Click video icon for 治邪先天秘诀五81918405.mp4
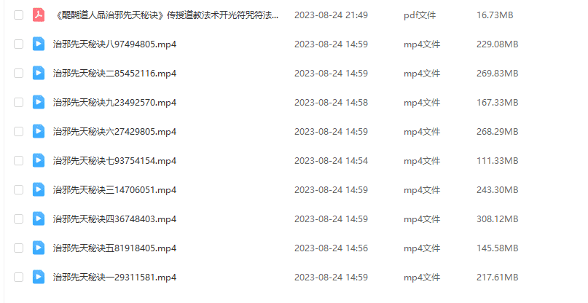Image resolution: width=588 pixels, height=303 pixels. (39, 248)
